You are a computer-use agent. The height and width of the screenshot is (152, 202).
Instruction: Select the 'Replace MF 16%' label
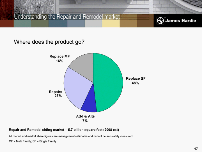[59, 59]
